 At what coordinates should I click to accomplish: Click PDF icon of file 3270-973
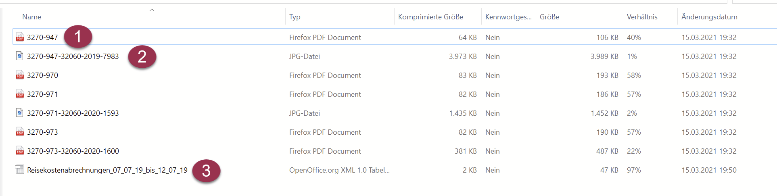(20, 132)
